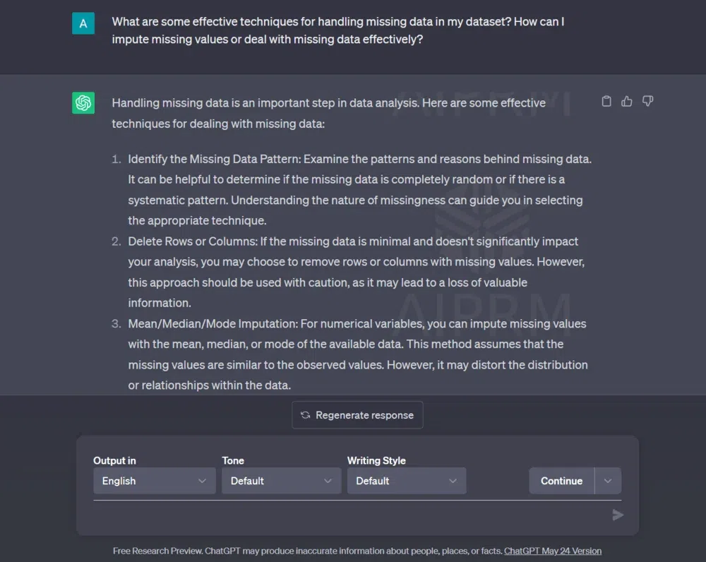Thumbs down the ChatGPT response
The image size is (706, 562).
coord(647,102)
